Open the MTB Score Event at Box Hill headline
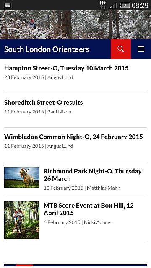This screenshot has height=268, width=151. (89, 209)
